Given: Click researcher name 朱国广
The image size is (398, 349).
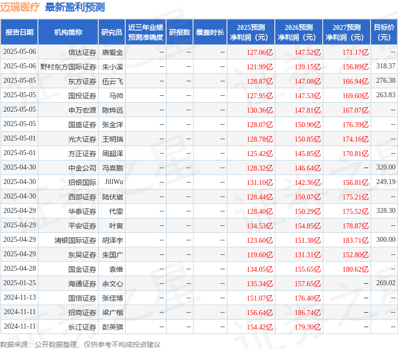Looking at the screenshot, I should pyautogui.click(x=113, y=255).
